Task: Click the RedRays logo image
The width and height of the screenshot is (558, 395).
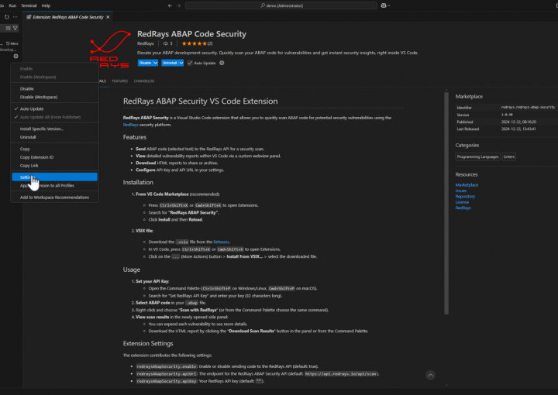Action: click(x=109, y=49)
